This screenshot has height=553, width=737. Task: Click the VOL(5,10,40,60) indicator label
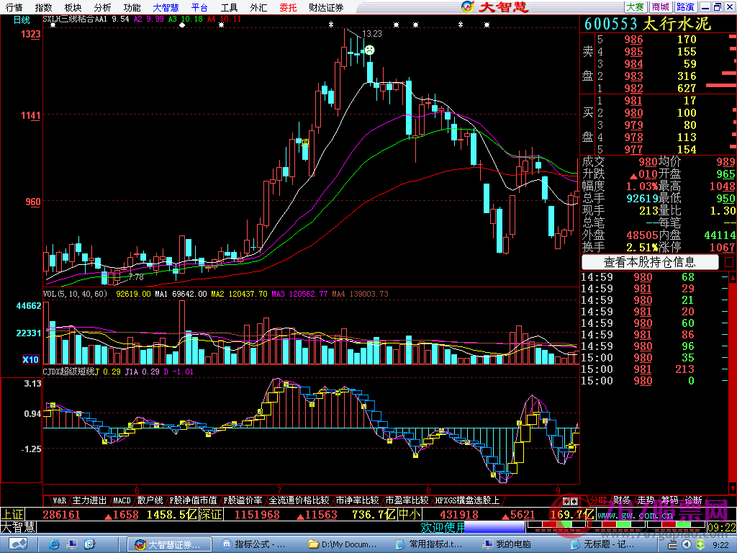[x=75, y=294]
